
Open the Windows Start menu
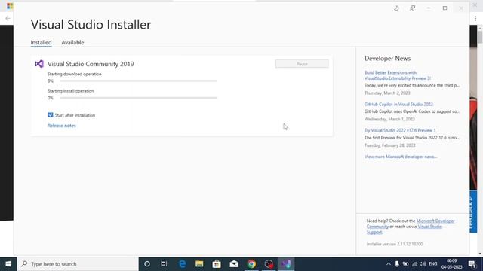coord(8,264)
